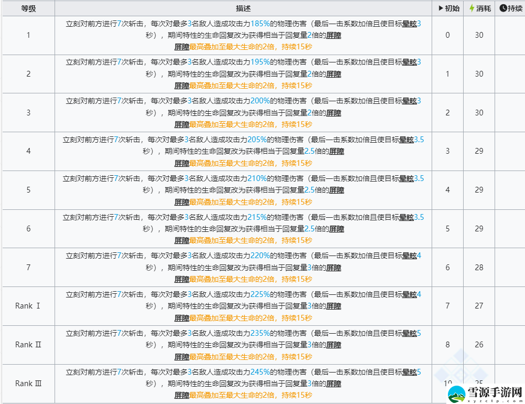Screen dimensions: 525x404
Task: Select level 4 cell in 等级 column
Action: tap(28, 151)
